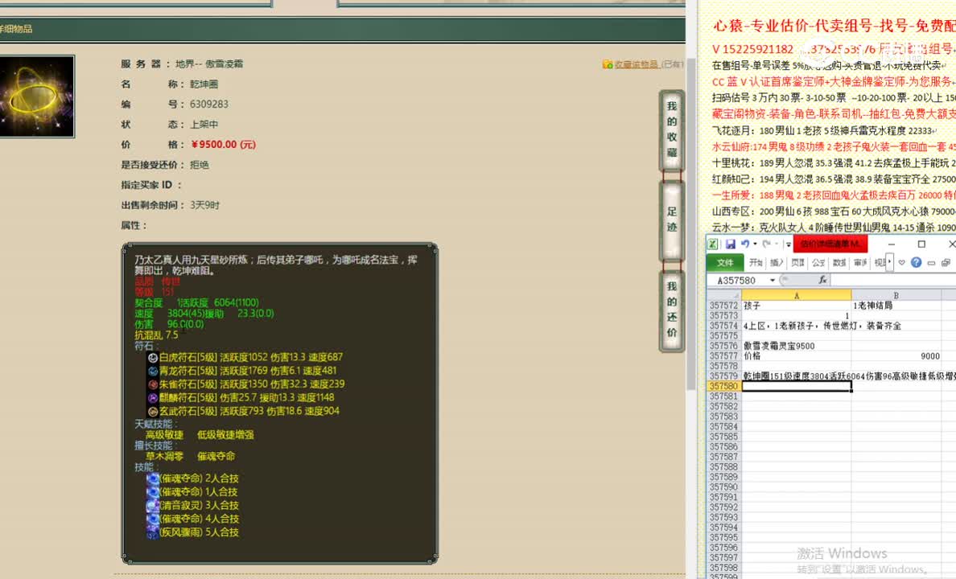Image resolution: width=956 pixels, height=579 pixels.
Task: Open the Quick Access Toolbar customize dropdown
Action: point(787,244)
